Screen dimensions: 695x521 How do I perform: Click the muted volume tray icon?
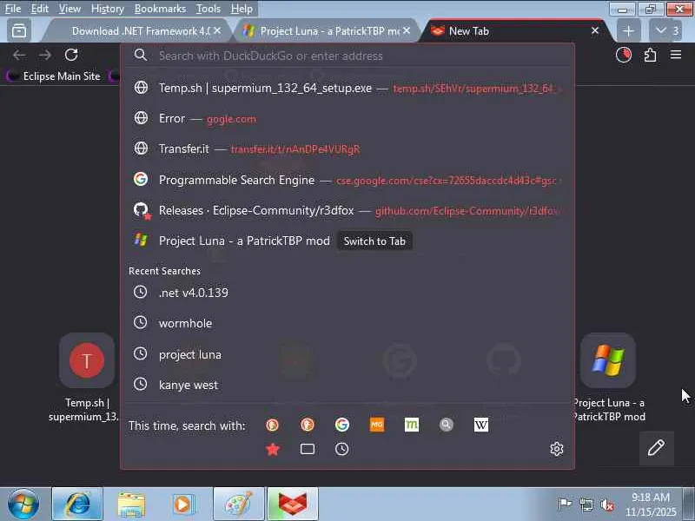click(607, 505)
